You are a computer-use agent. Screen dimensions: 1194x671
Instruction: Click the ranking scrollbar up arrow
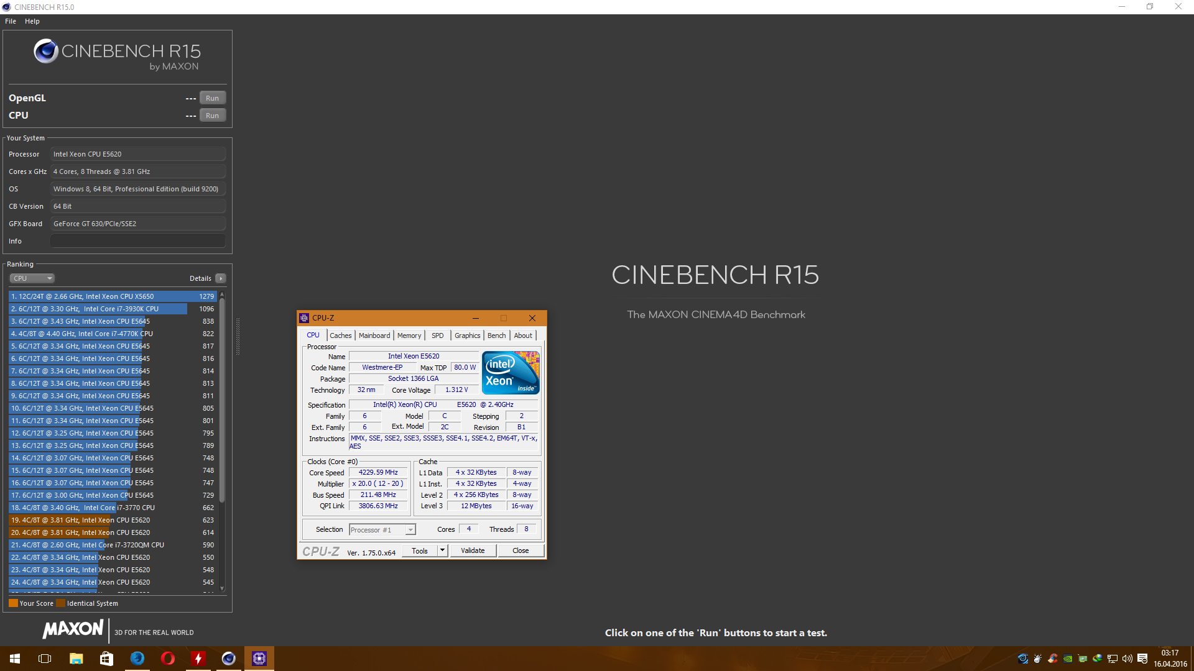coord(222,294)
